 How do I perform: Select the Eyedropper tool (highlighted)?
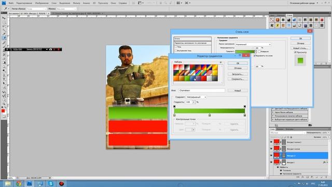[x=4, y=38]
